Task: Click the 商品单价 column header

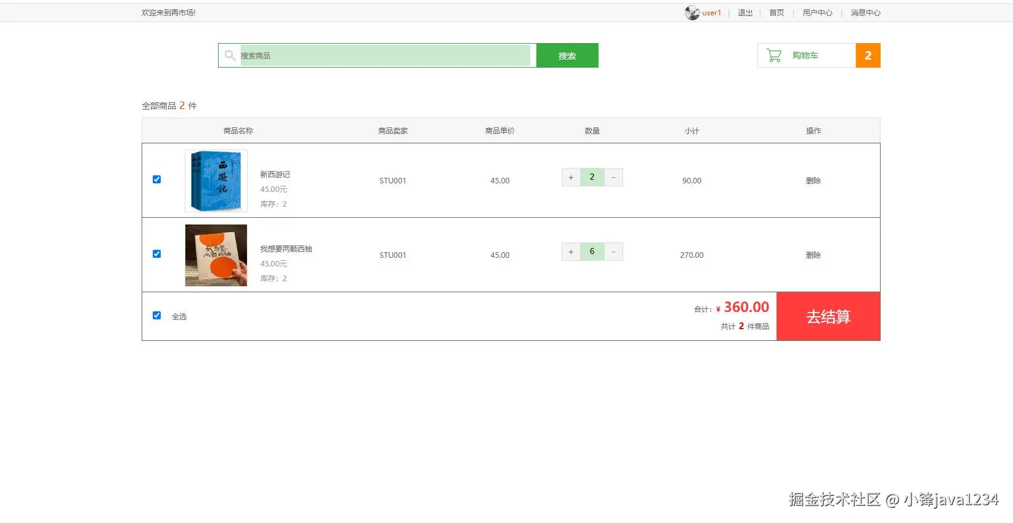Action: (x=500, y=131)
